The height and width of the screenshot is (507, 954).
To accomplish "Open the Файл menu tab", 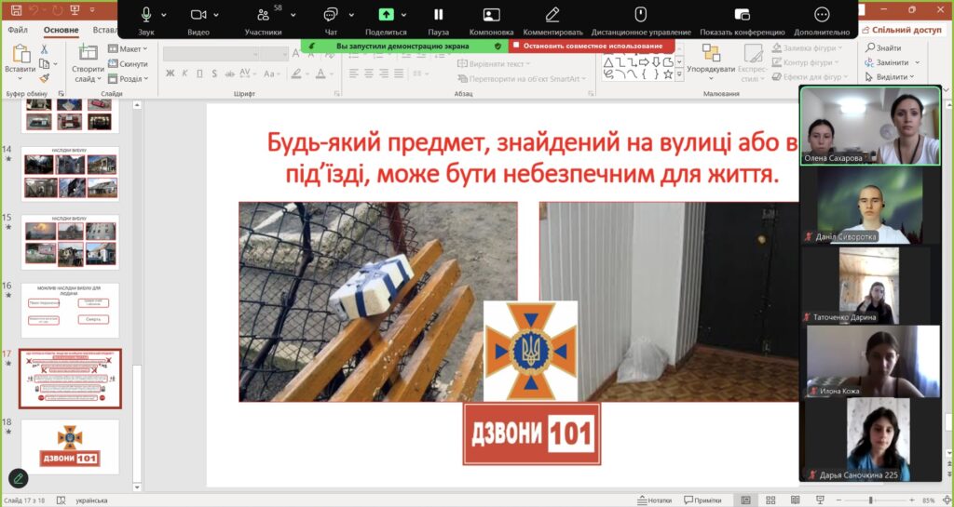I will point(18,30).
